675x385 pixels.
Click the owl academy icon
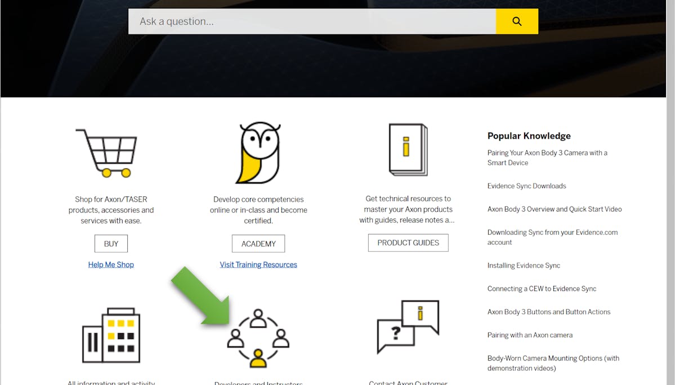point(258,153)
